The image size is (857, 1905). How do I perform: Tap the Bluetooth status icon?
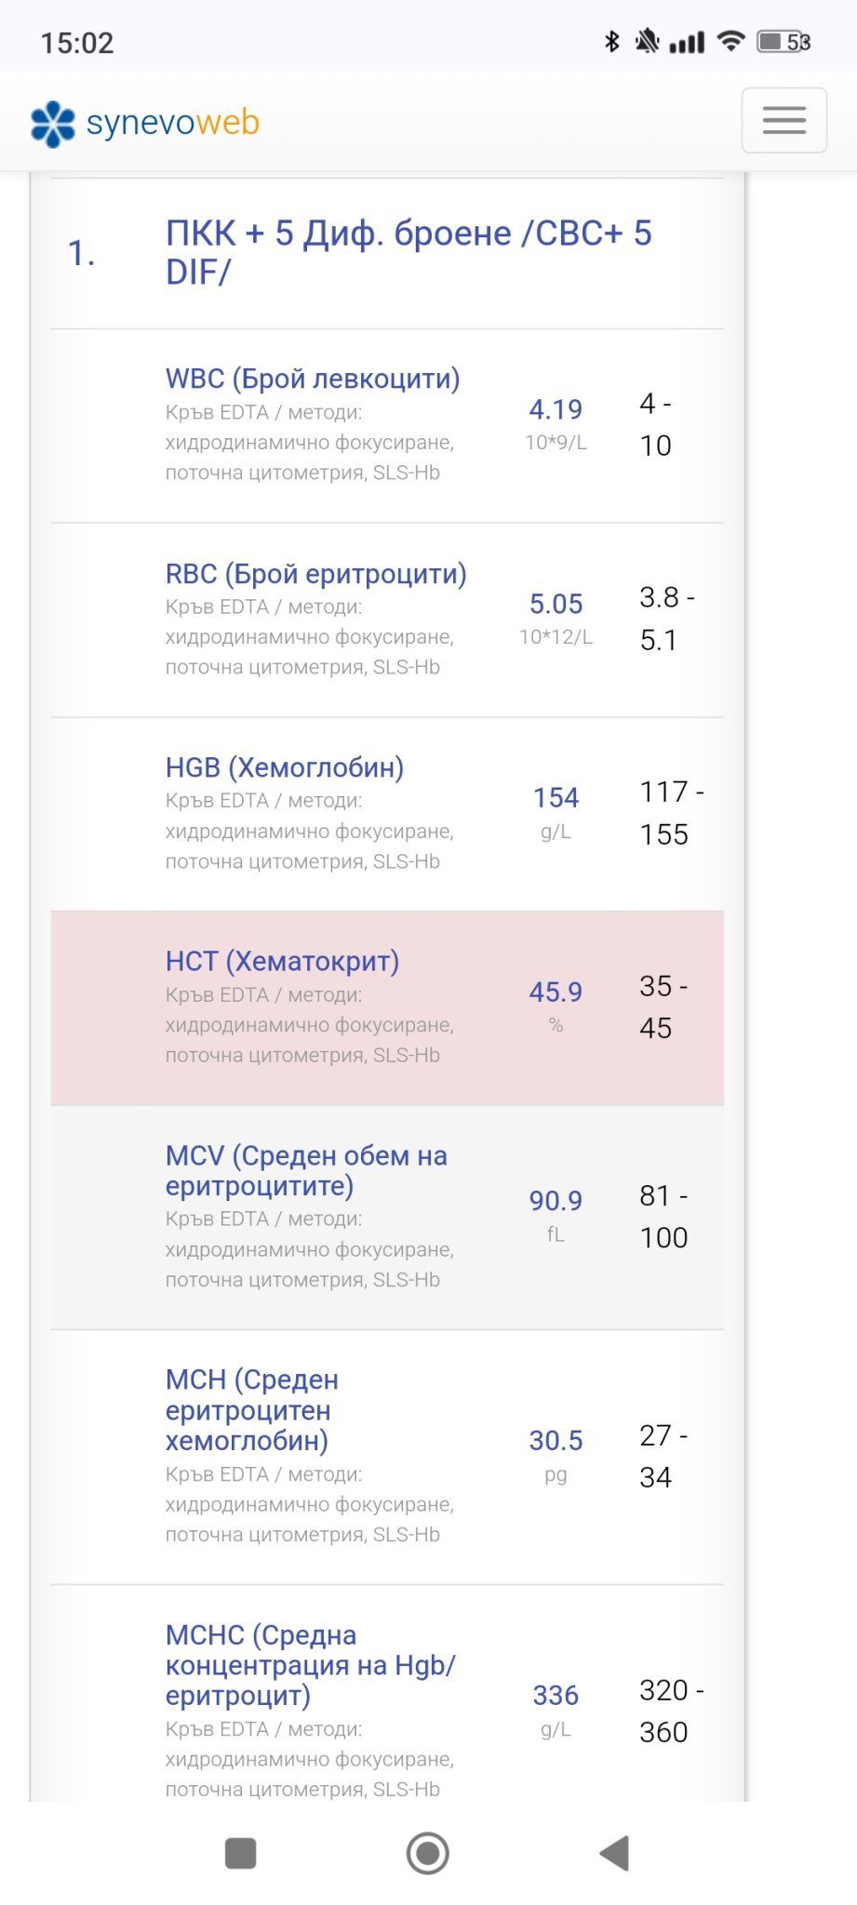pos(611,41)
